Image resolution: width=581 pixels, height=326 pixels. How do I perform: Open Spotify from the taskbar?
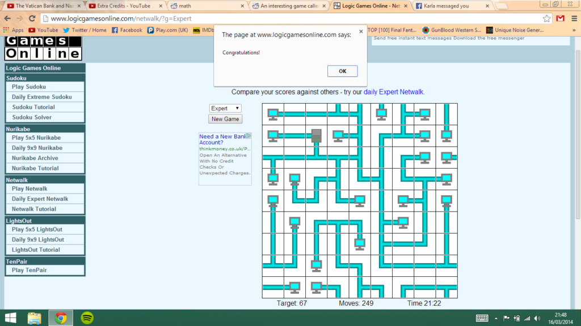coord(87,318)
